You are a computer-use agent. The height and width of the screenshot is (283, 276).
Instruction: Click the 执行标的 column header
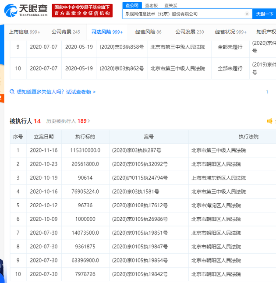point(85,137)
